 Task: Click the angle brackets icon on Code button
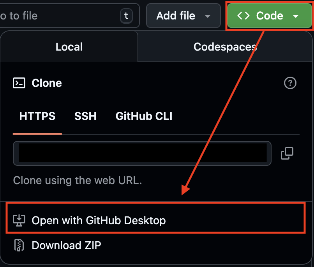[243, 16]
